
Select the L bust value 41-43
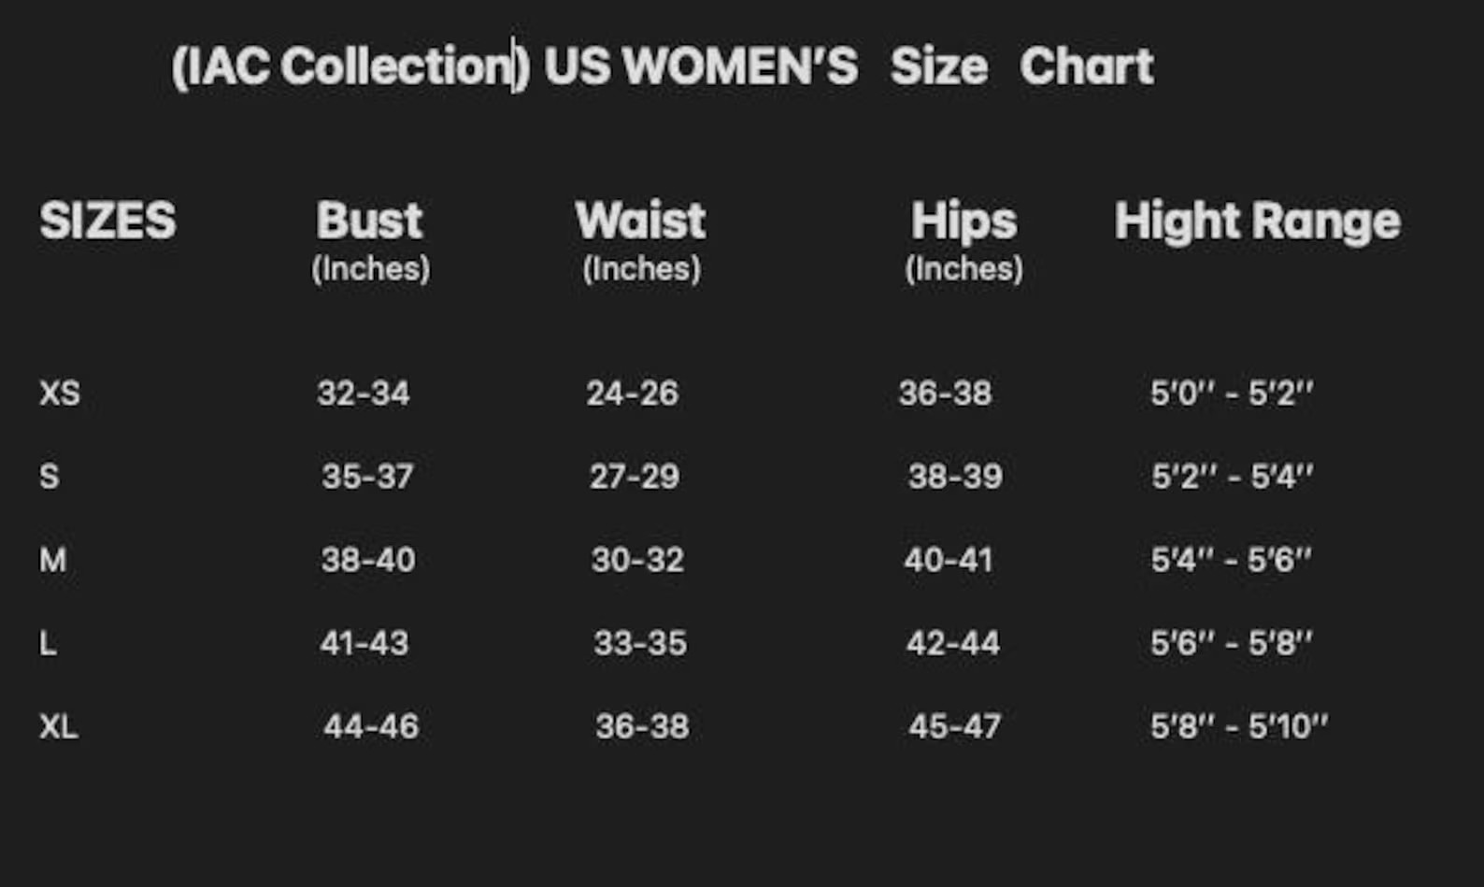tap(364, 643)
